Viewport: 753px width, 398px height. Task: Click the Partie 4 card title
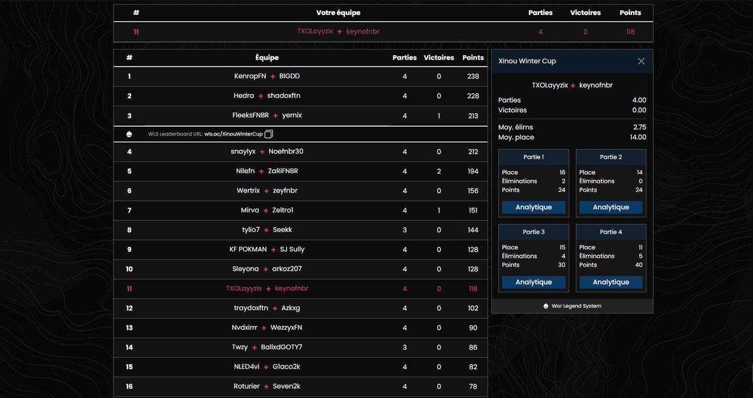pyautogui.click(x=611, y=232)
